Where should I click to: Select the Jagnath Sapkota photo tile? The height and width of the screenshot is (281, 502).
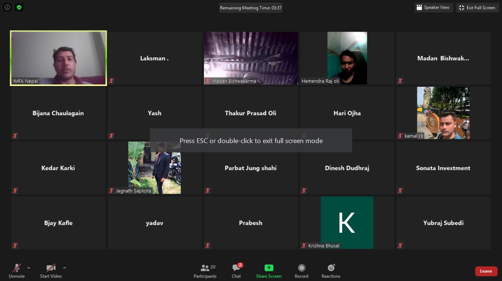pyautogui.click(x=155, y=168)
